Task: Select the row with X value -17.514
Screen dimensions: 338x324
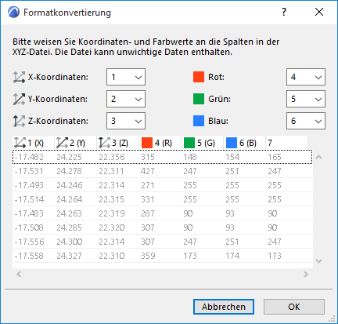Action: (162, 199)
